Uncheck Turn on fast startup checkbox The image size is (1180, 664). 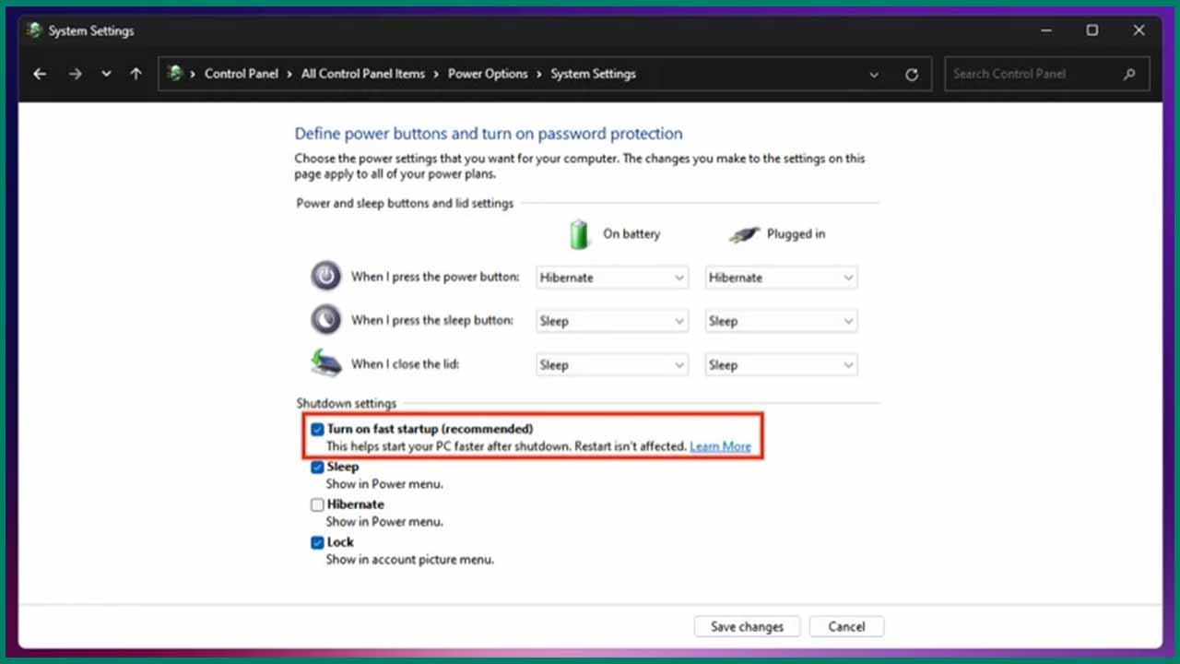click(317, 430)
